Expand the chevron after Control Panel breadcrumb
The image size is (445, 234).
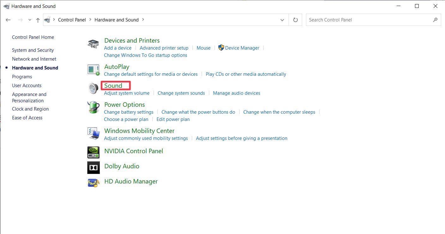[90, 20]
